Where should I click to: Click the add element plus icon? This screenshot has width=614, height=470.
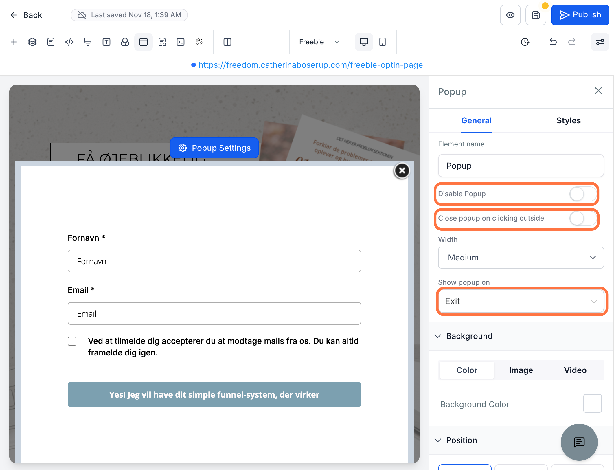tap(14, 42)
